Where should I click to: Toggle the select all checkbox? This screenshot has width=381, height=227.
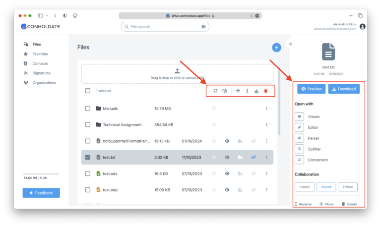88,91
